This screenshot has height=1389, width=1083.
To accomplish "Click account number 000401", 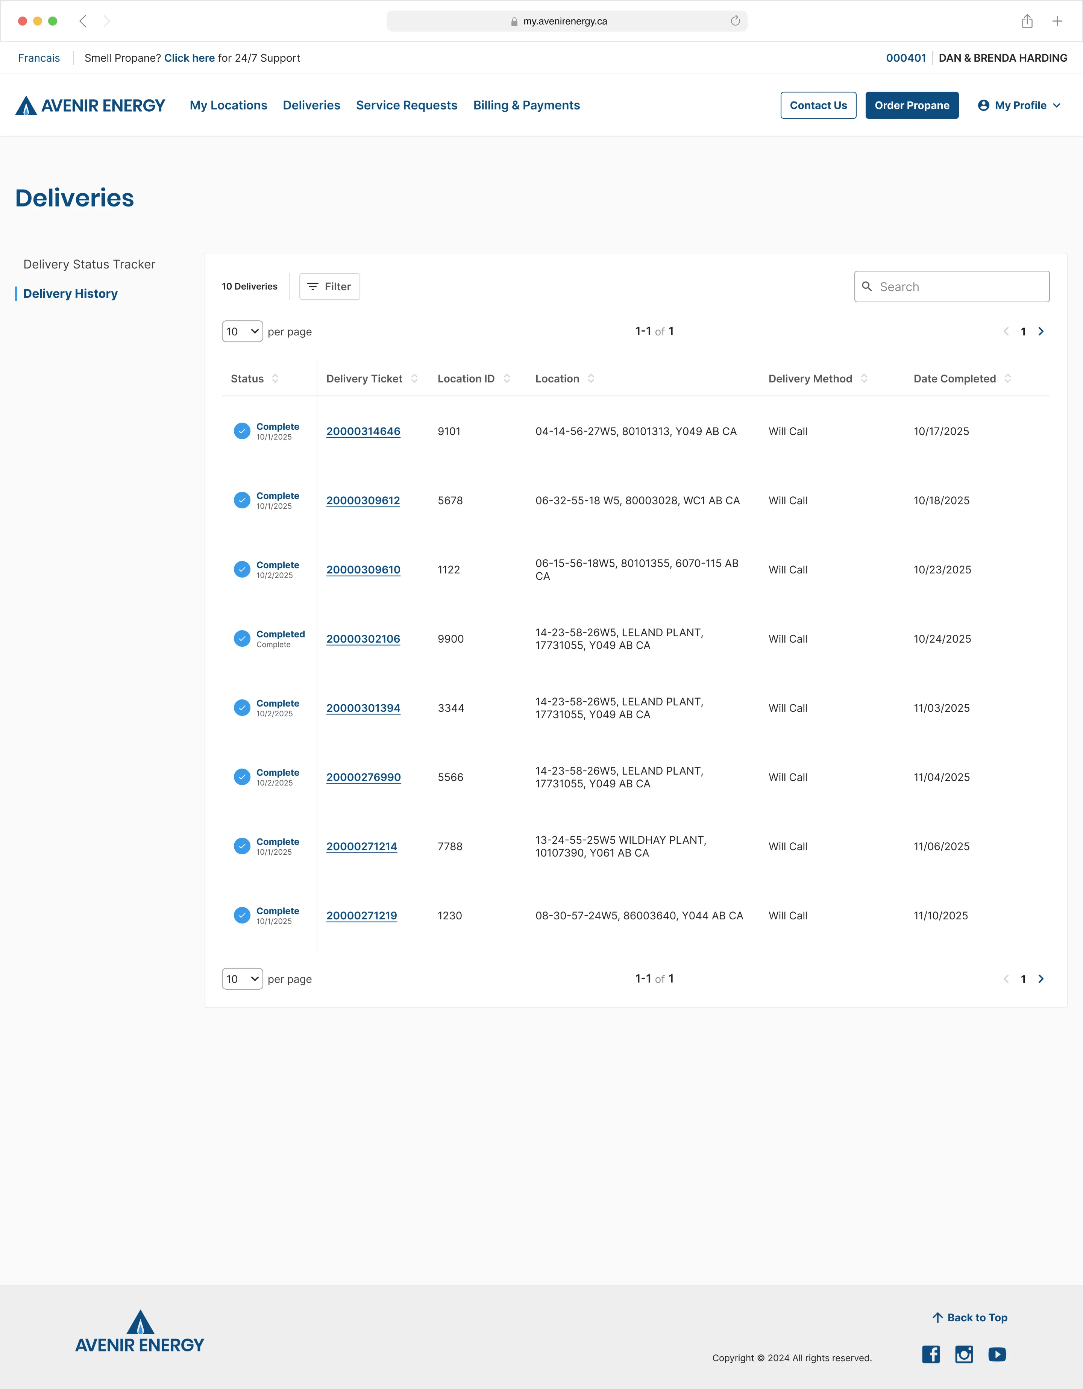I will click(906, 58).
